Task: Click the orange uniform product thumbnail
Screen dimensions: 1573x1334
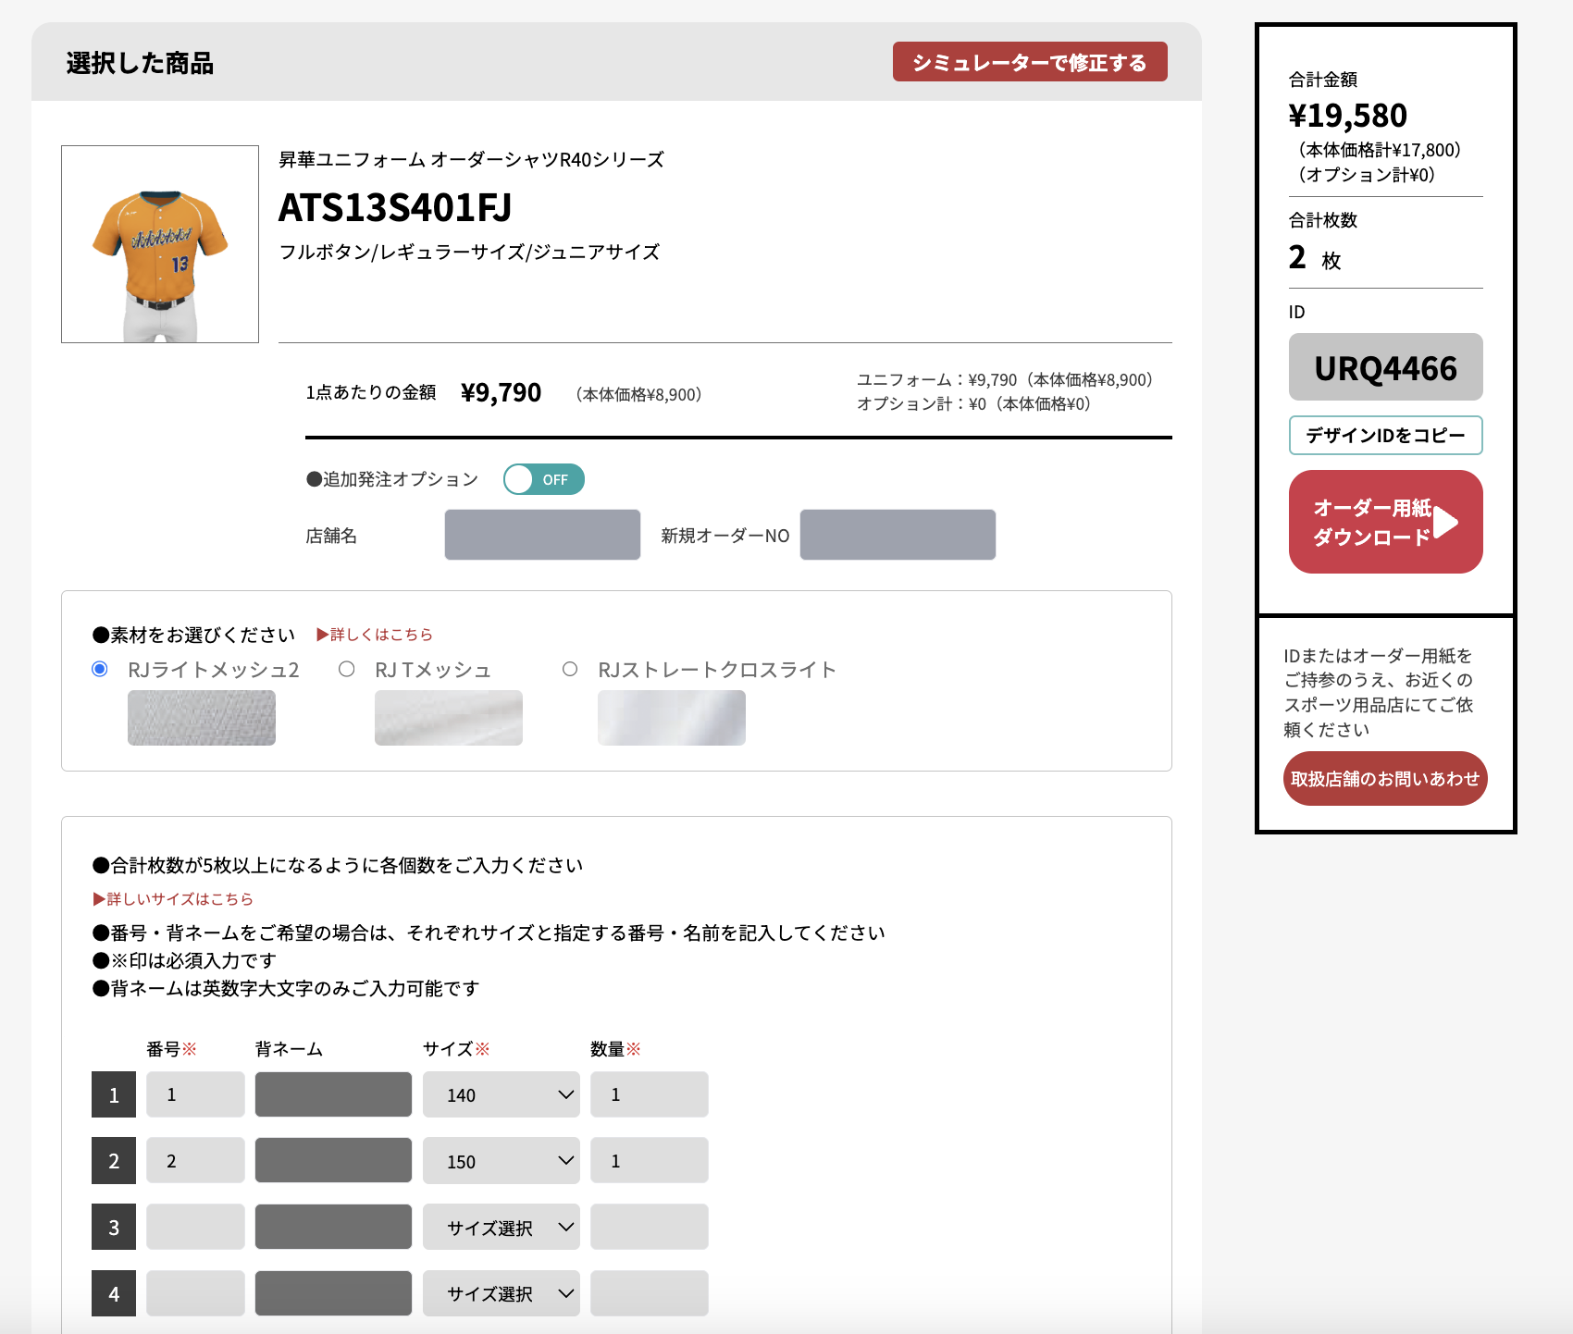Action: (159, 243)
